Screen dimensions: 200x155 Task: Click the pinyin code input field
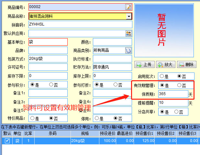80,25
